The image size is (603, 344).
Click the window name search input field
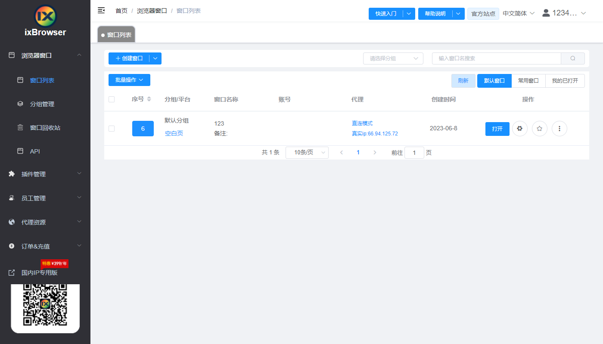[495, 58]
